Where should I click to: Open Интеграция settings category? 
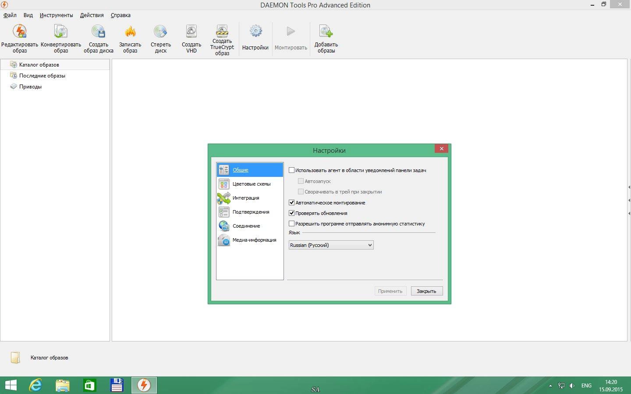coord(250,198)
